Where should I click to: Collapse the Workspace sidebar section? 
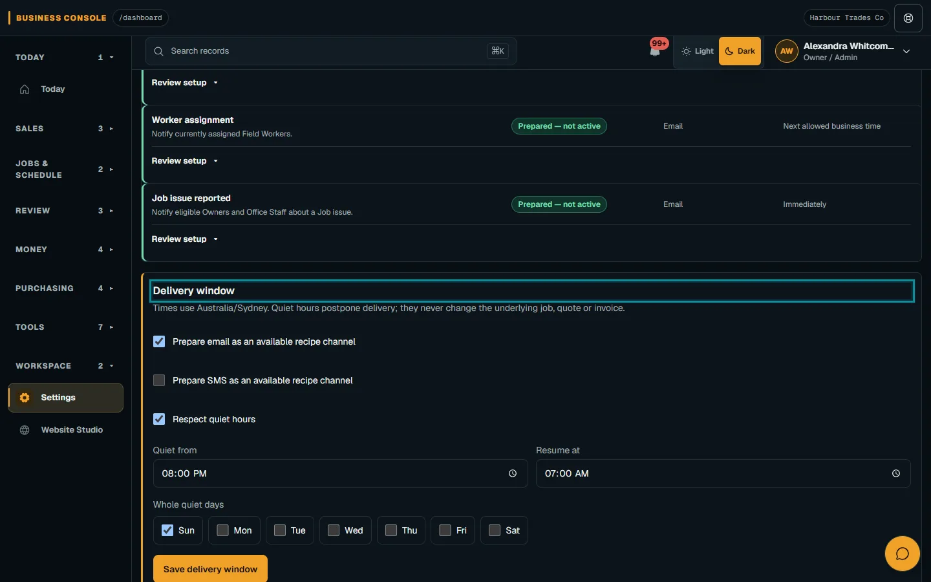click(65, 366)
